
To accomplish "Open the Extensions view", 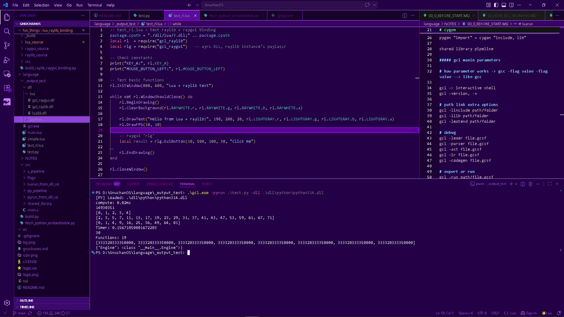I will [7, 88].
